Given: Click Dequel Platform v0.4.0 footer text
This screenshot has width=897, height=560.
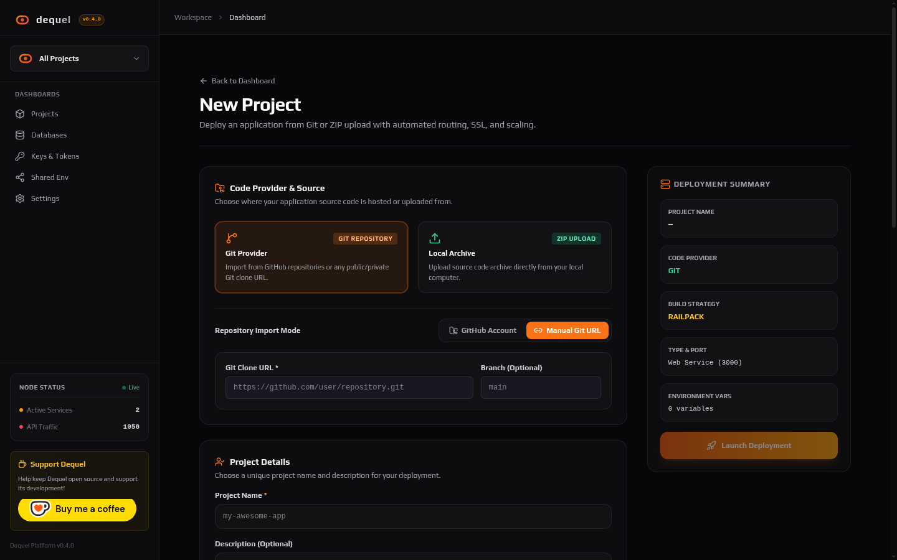Looking at the screenshot, I should [42, 546].
